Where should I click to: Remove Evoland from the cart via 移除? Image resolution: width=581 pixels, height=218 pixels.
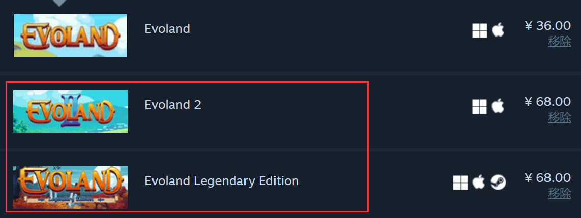560,42
